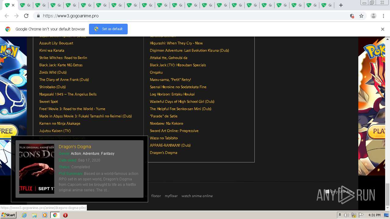The height and width of the screenshot is (219, 390).
Task: Open Digimon Adventure: Last Evolution Kizuna (Dub)
Action: click(189, 50)
